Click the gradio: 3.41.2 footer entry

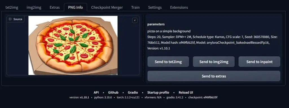175,97
